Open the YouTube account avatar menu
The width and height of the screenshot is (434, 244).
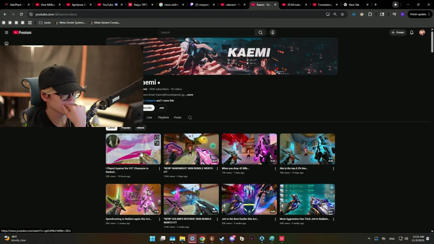pyautogui.click(x=422, y=33)
